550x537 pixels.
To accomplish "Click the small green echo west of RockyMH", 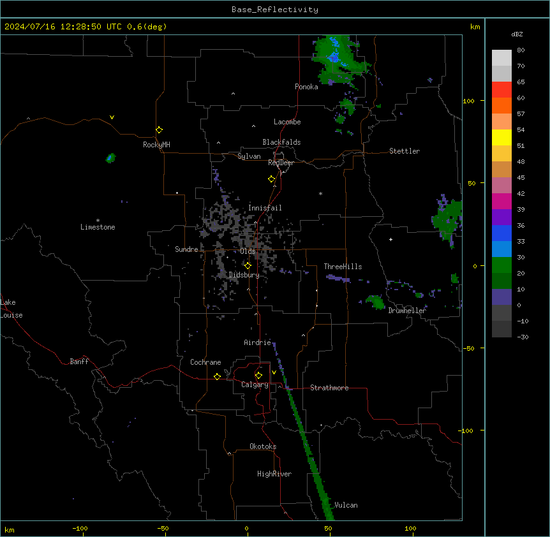I will [110, 158].
